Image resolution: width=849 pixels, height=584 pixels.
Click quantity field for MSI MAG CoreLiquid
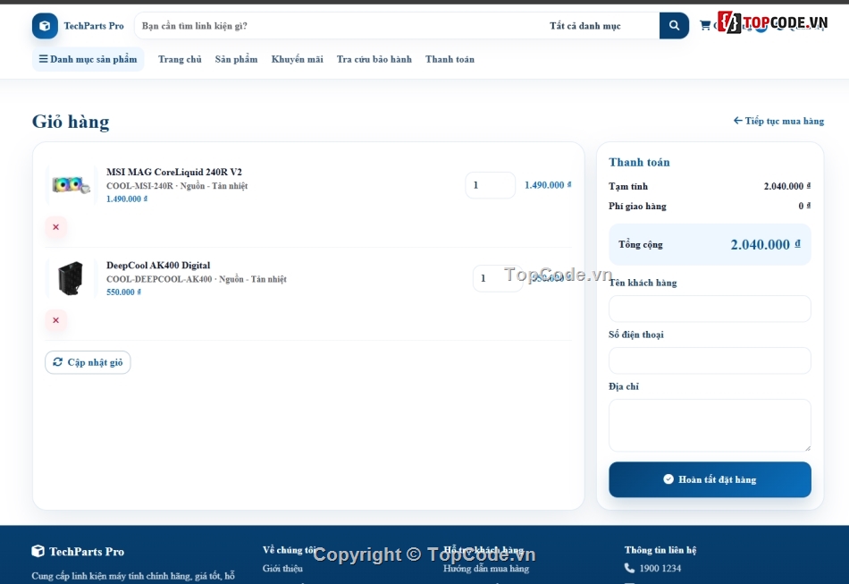click(490, 185)
